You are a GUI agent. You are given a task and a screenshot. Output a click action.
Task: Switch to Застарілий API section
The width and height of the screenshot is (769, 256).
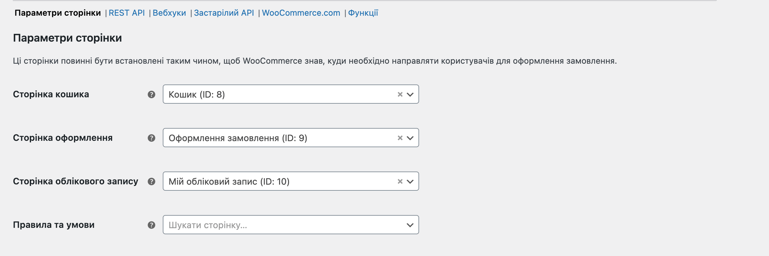pos(224,13)
